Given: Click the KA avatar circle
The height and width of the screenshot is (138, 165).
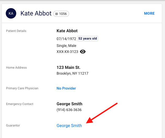Looking at the screenshot, I should coord(11,13).
